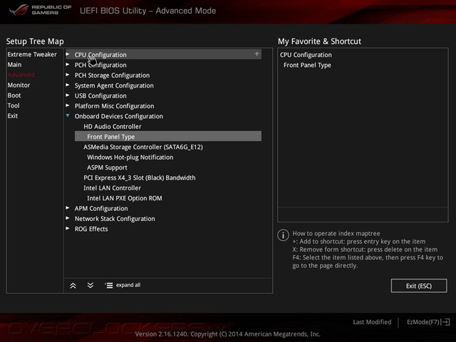
Task: Click the expand all label
Action: tap(128, 285)
